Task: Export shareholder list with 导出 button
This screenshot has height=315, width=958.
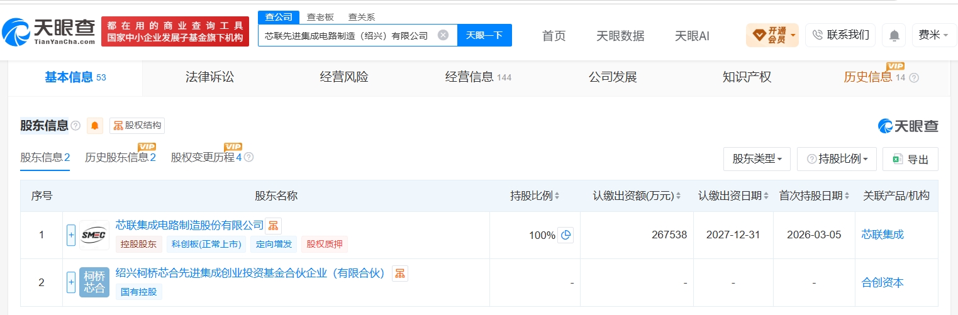Action: pyautogui.click(x=910, y=159)
